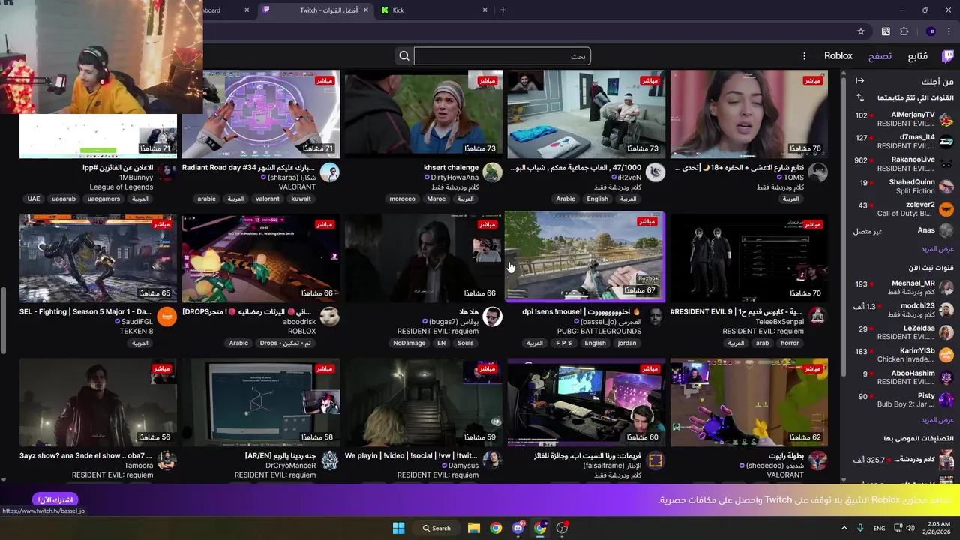Open the TEKKEN 8 stream thumbnail with 65 viewers

tap(98, 258)
